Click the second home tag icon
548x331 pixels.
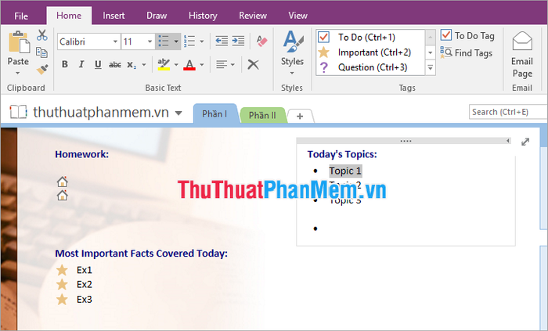pyautogui.click(x=63, y=195)
